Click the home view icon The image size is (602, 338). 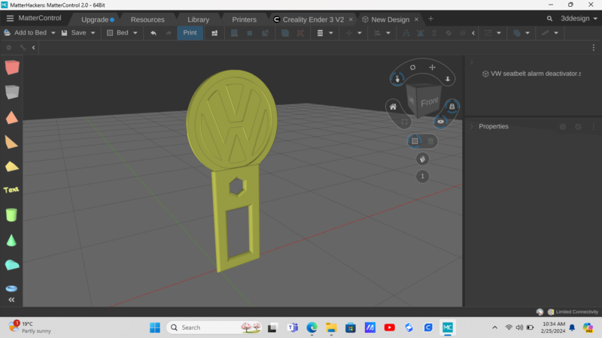(x=393, y=107)
